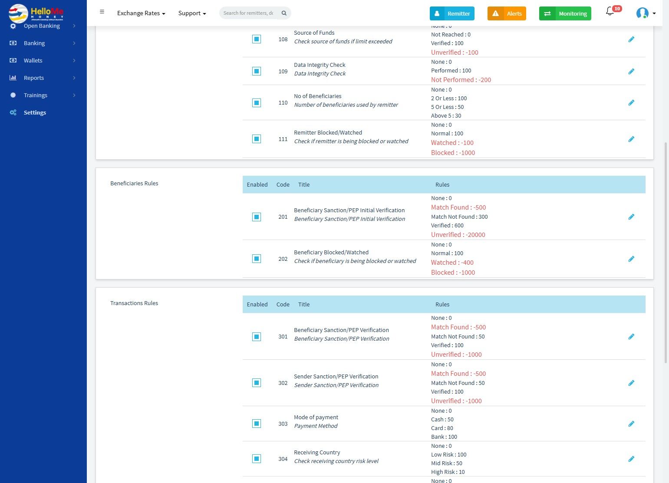Click the Settings gears icon
669x483 pixels.
13,112
